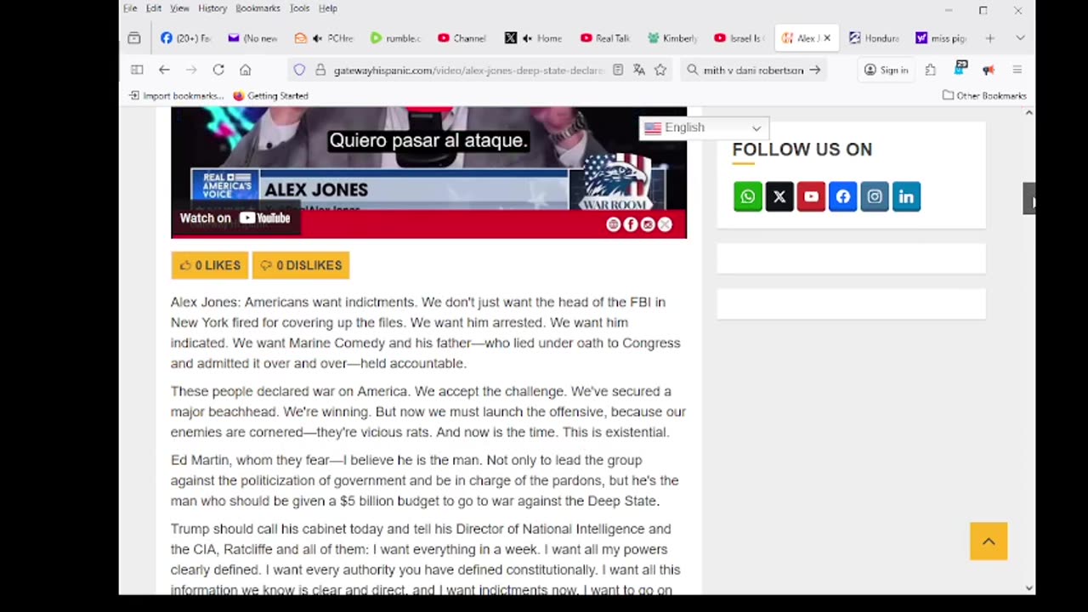Image resolution: width=1088 pixels, height=612 pixels.
Task: Switch to the No new mail tab
Action: (x=252, y=38)
